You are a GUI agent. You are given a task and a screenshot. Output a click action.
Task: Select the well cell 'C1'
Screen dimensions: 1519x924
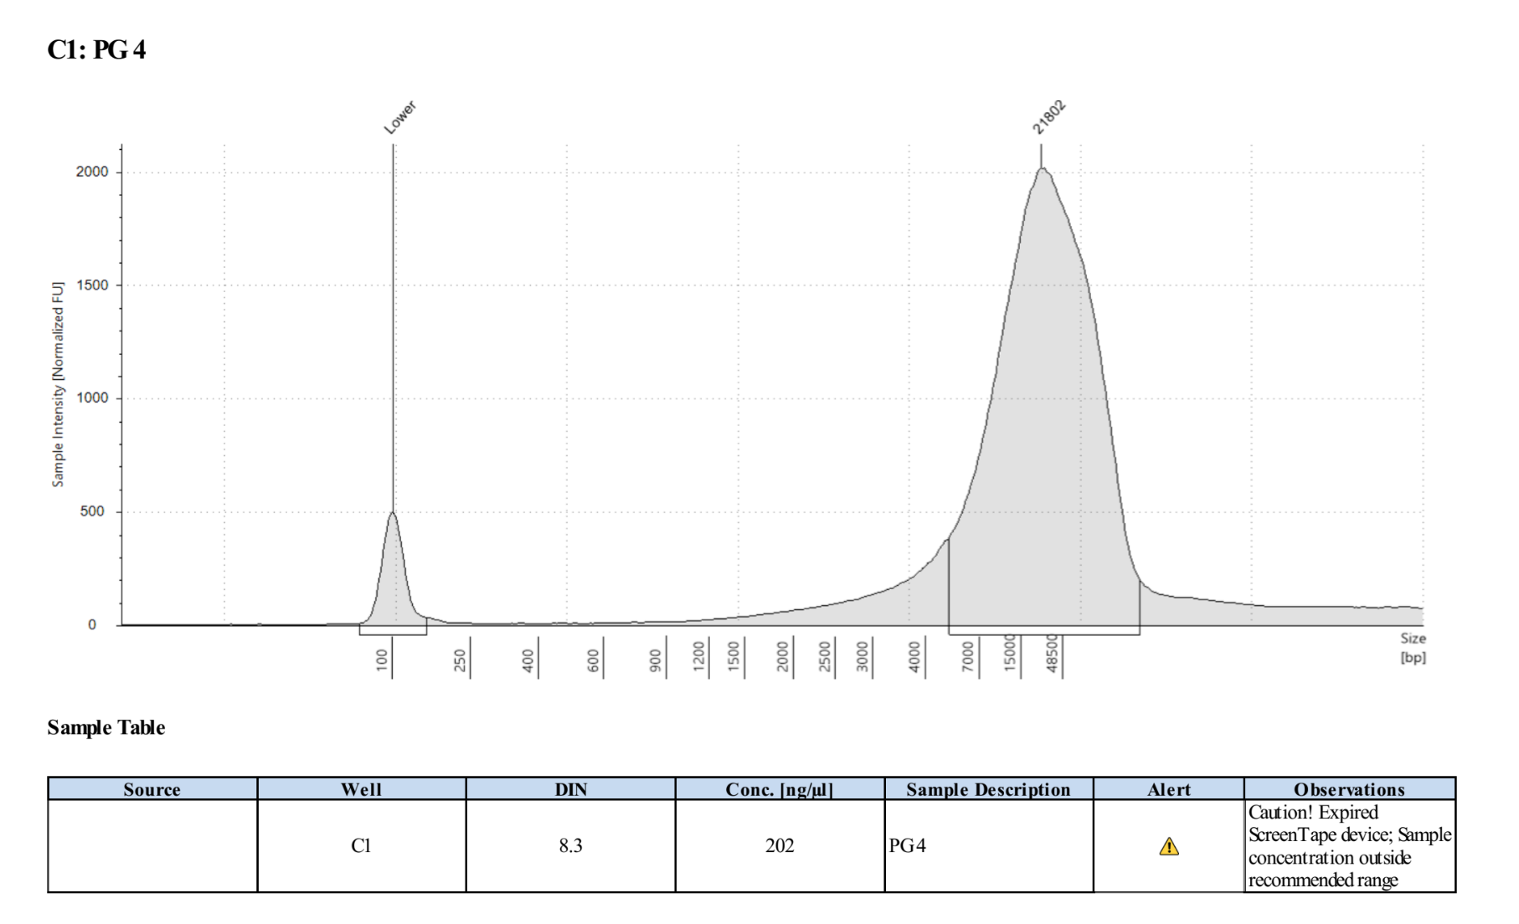(361, 846)
